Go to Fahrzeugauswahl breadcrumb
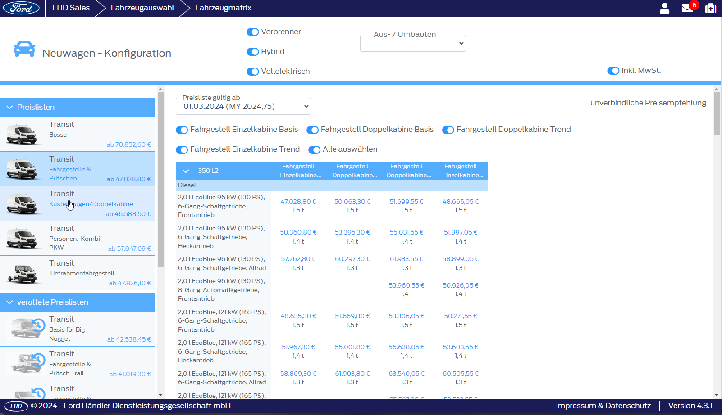The image size is (722, 415). tap(142, 8)
